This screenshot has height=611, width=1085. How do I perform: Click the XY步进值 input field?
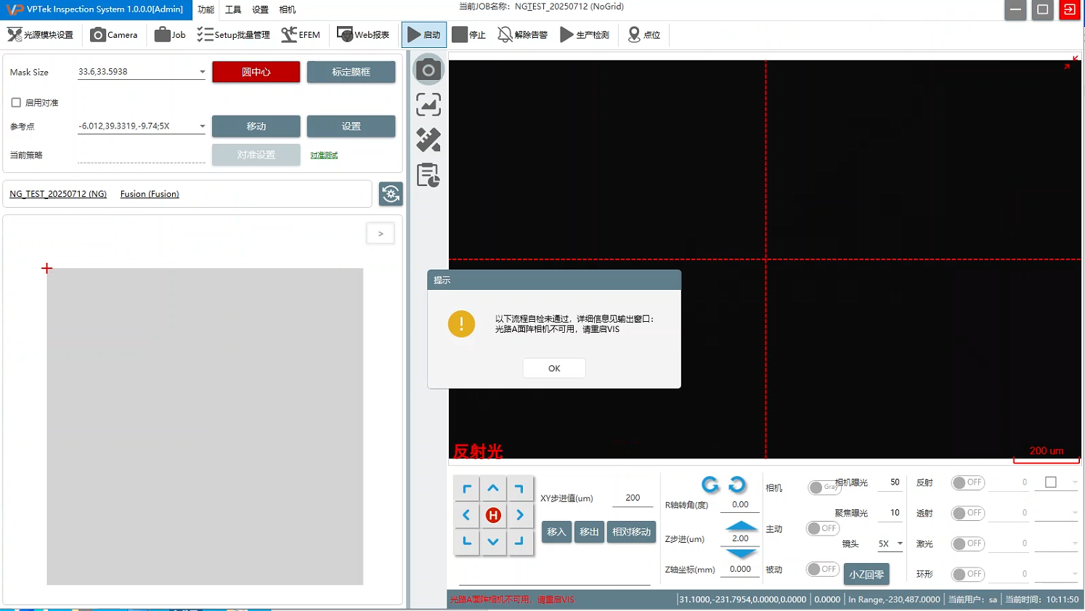click(633, 498)
